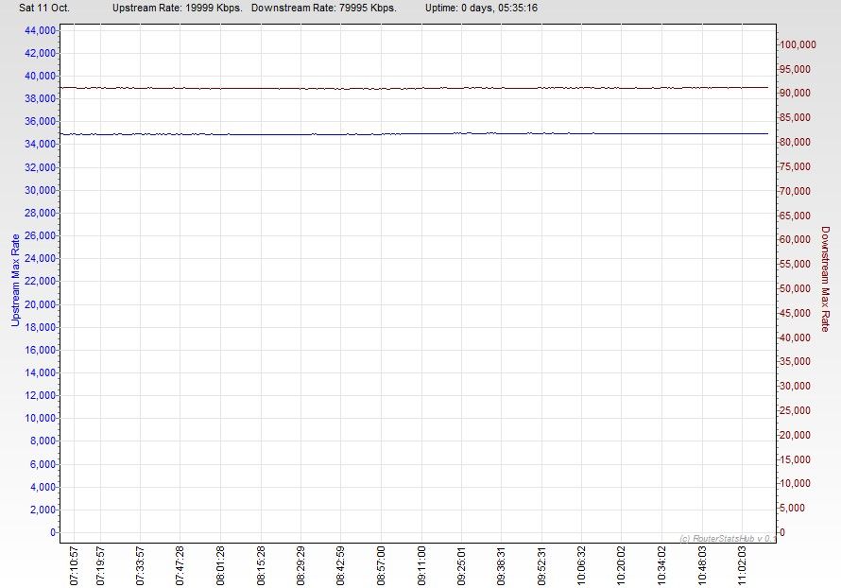Viewport: 841px width, 588px height.
Task: Click the dark red downstream max rate line
Action: (414, 88)
